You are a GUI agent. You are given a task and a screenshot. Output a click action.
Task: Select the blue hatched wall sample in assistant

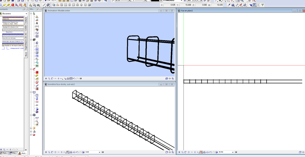point(13,36)
